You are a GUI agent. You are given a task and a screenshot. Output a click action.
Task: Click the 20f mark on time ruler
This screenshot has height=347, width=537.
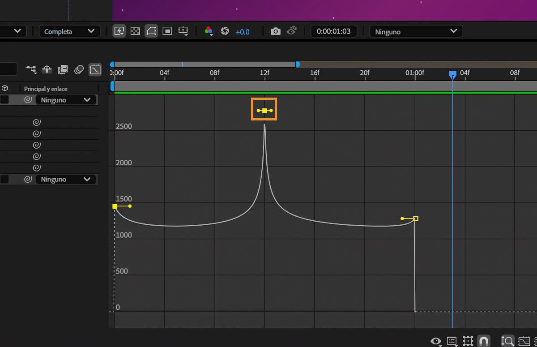click(365, 73)
